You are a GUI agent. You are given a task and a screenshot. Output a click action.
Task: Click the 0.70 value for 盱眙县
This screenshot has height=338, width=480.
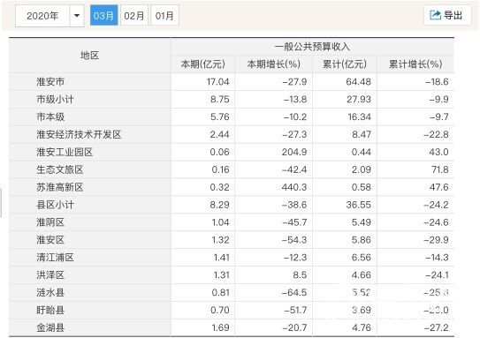[x=220, y=310]
